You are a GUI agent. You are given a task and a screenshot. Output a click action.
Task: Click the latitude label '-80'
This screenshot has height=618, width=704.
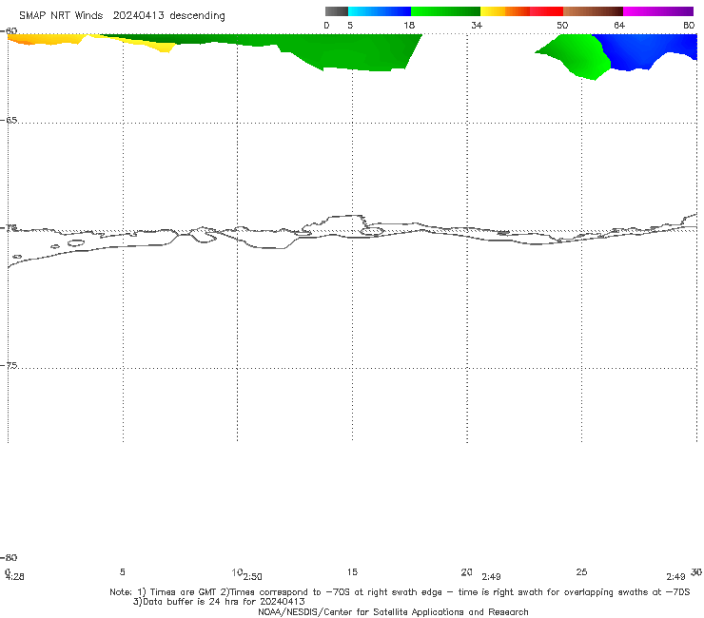click(9, 557)
